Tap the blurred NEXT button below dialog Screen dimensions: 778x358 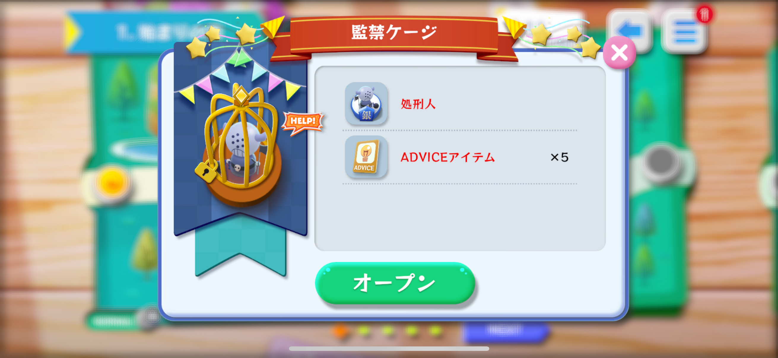tap(505, 331)
